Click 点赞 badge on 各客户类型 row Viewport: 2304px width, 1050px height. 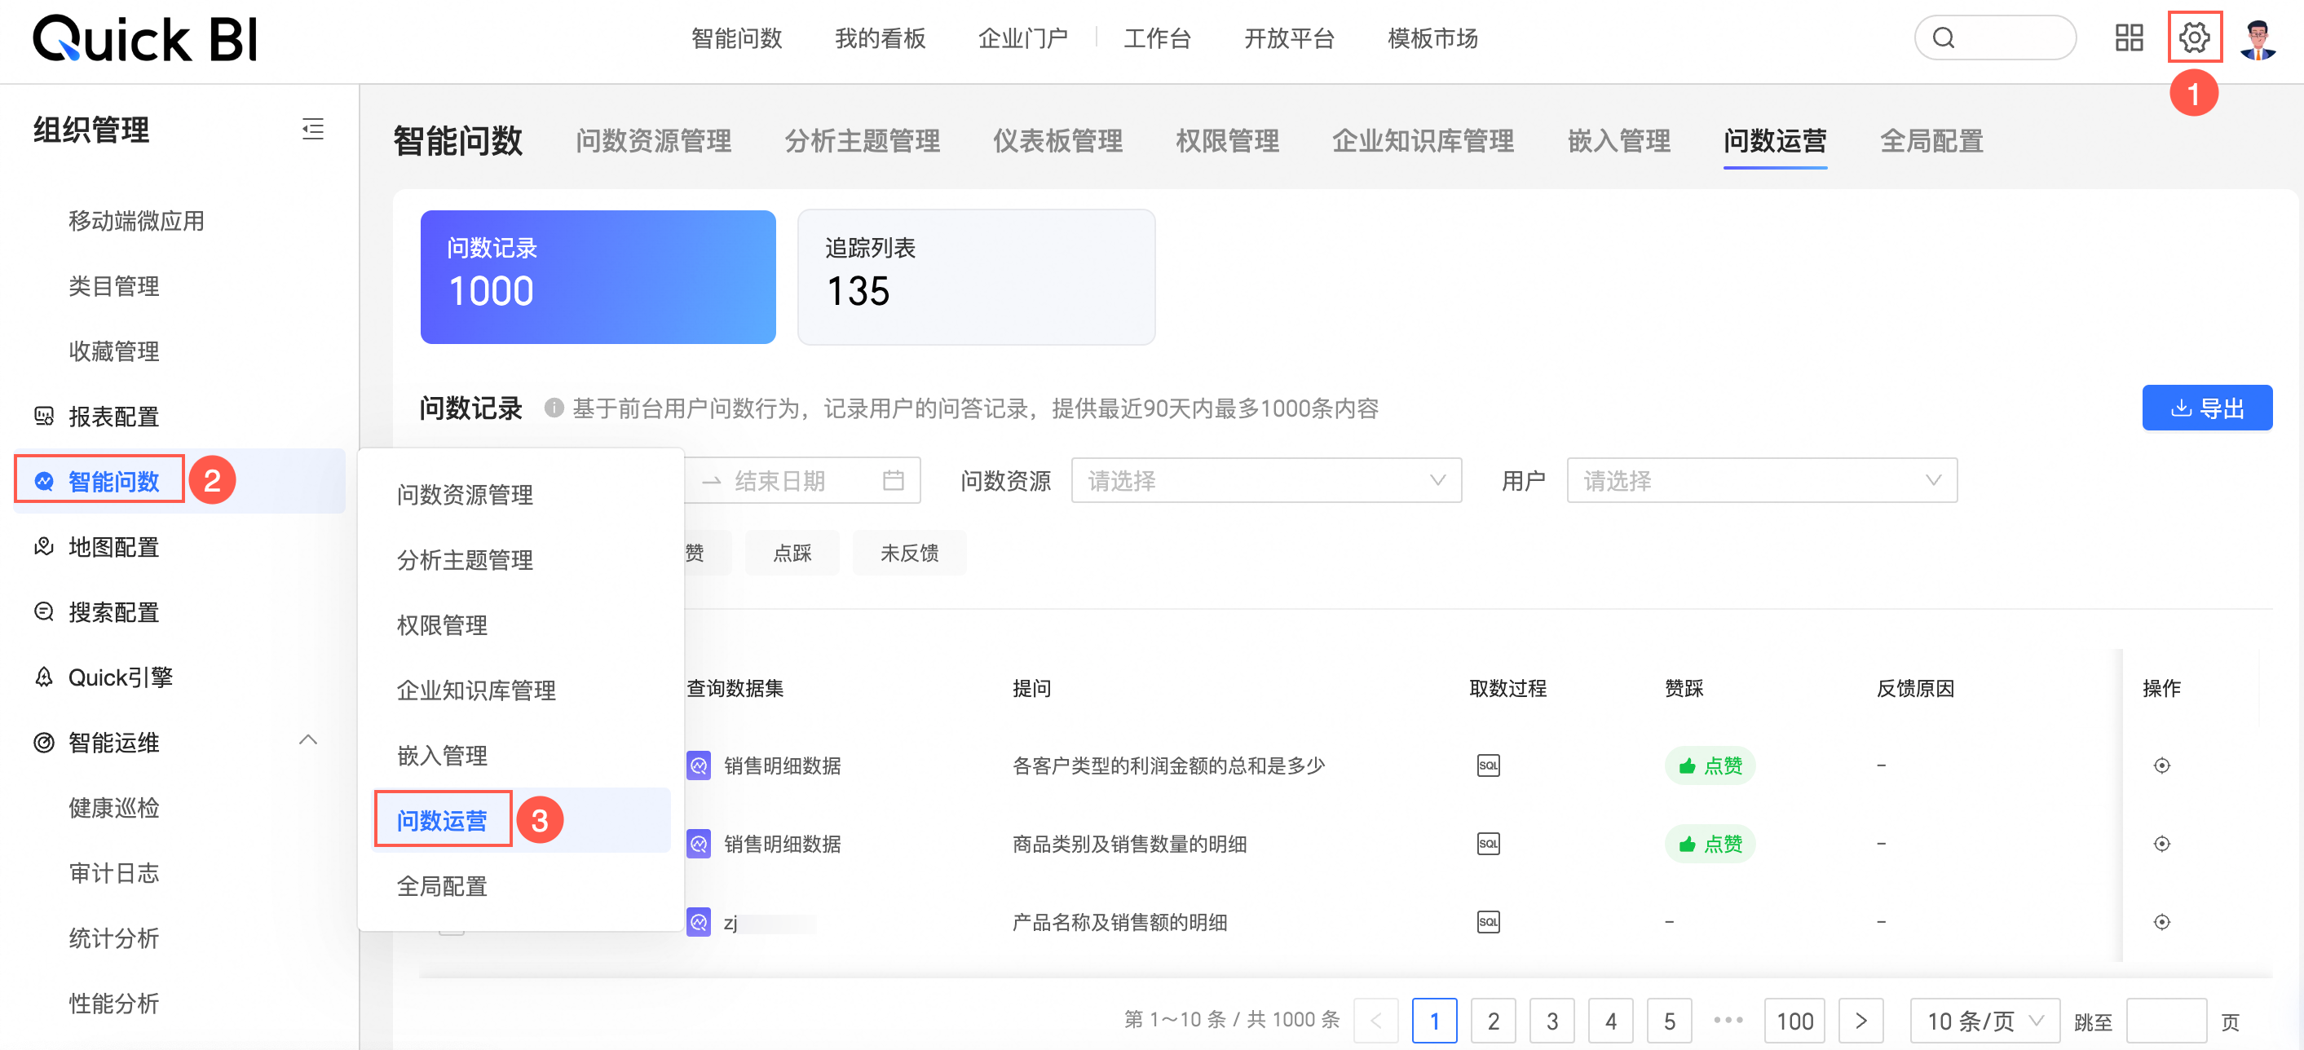[1709, 765]
